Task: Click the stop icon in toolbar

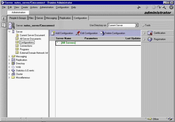Action: (154, 7)
